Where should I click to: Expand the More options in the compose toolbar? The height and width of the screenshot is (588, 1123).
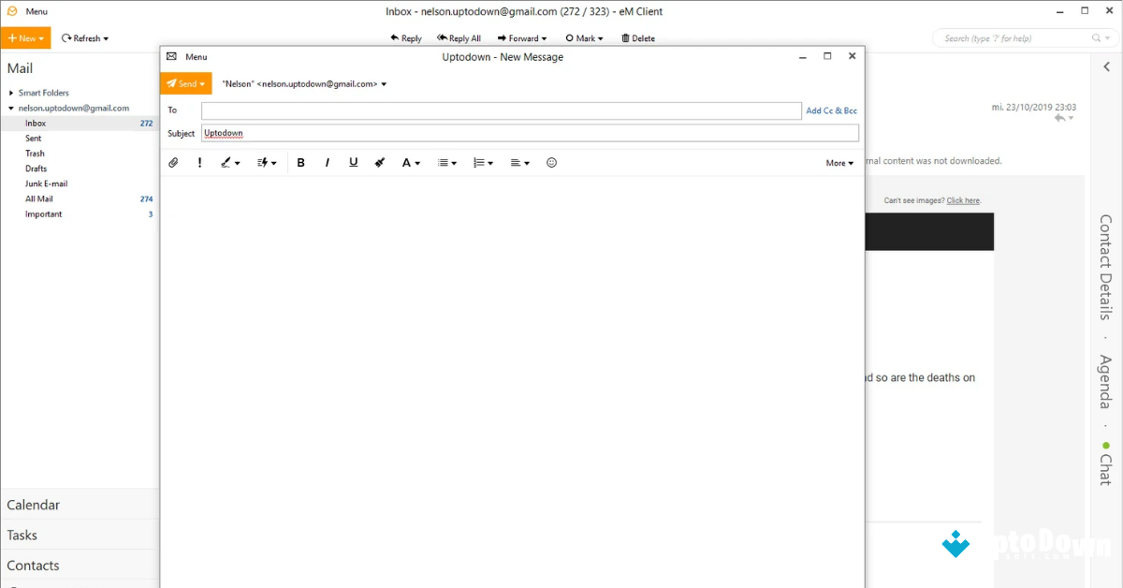[x=838, y=162]
